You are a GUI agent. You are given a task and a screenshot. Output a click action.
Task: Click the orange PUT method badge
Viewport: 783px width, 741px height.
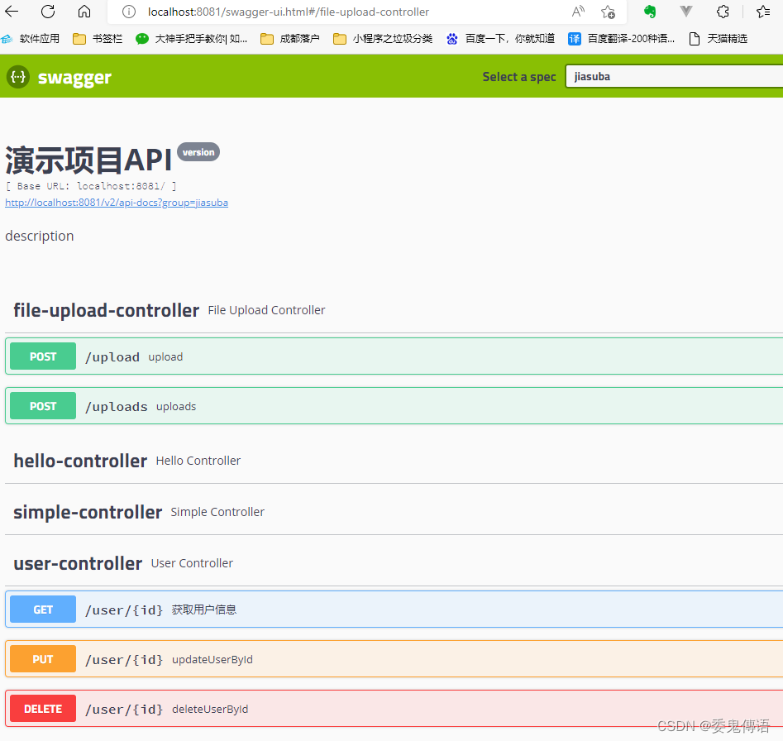[x=42, y=658]
